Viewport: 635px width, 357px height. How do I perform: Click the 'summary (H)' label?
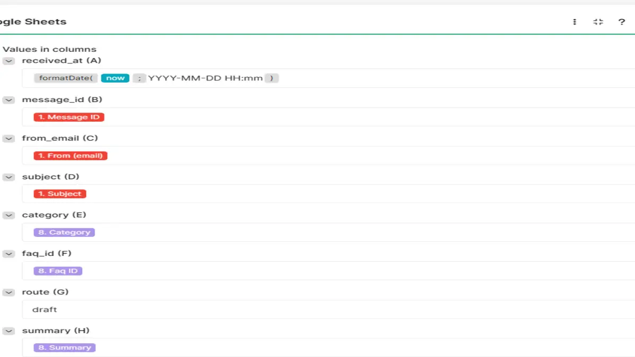pos(56,331)
